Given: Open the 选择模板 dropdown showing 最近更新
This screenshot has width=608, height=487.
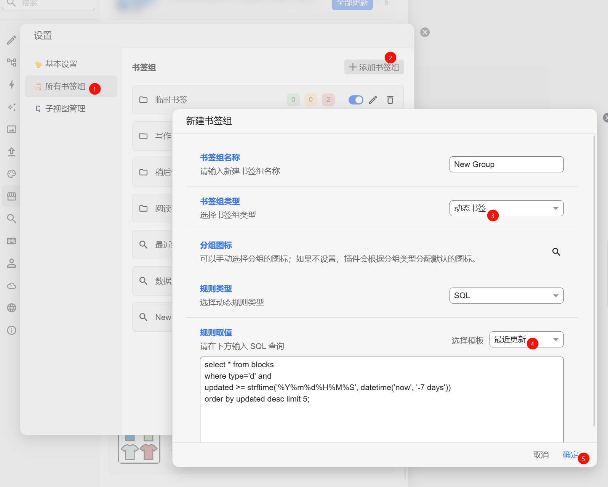Looking at the screenshot, I should click(526, 339).
